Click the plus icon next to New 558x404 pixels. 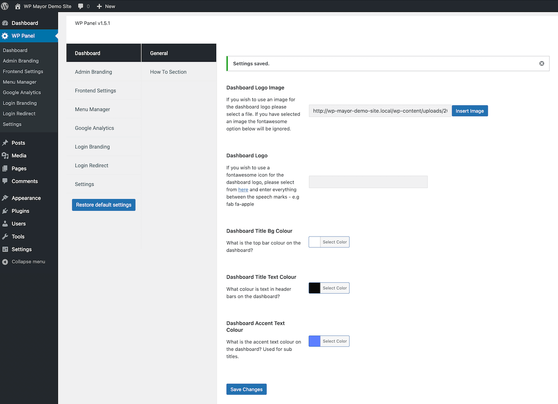coord(99,7)
